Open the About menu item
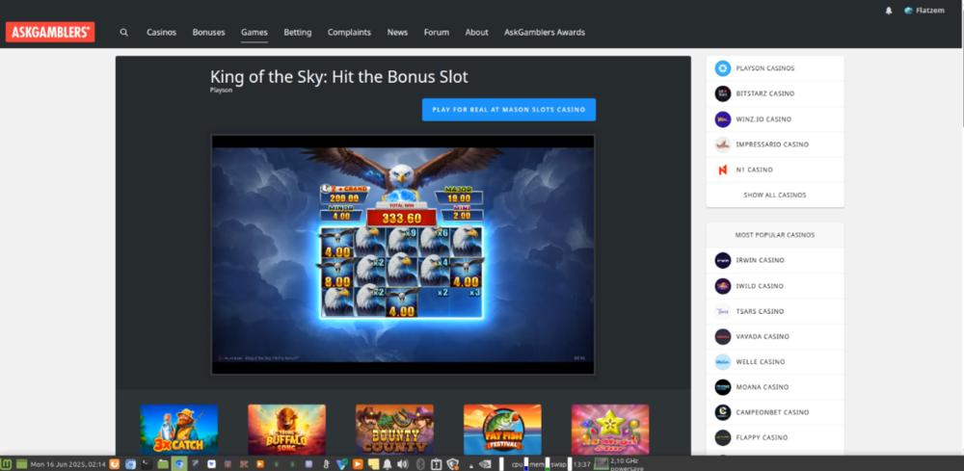 pyautogui.click(x=476, y=33)
